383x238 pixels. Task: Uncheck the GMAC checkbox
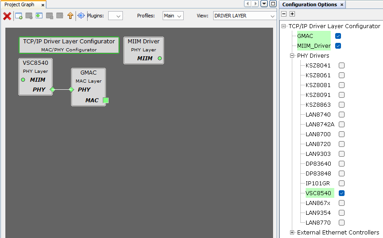tap(338, 36)
